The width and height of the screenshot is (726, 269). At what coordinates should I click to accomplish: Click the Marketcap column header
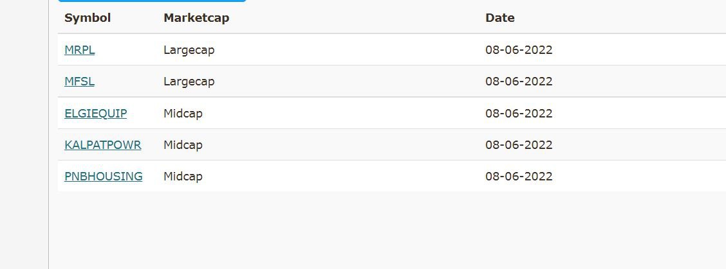tap(196, 18)
